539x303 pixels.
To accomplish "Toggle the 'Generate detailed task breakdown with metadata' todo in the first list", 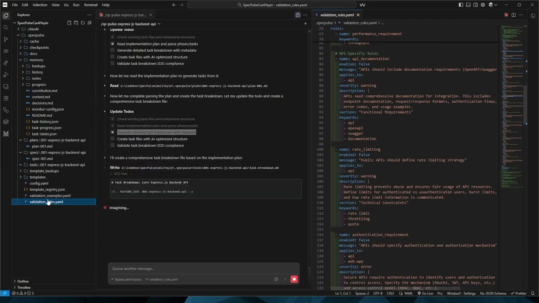I will pyautogui.click(x=112, y=50).
